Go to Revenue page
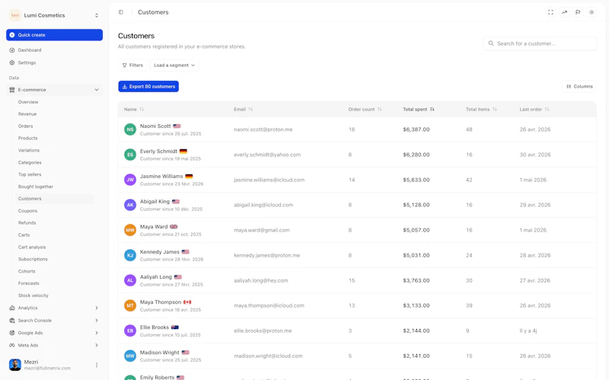Viewport: 609px width, 380px height. click(27, 114)
